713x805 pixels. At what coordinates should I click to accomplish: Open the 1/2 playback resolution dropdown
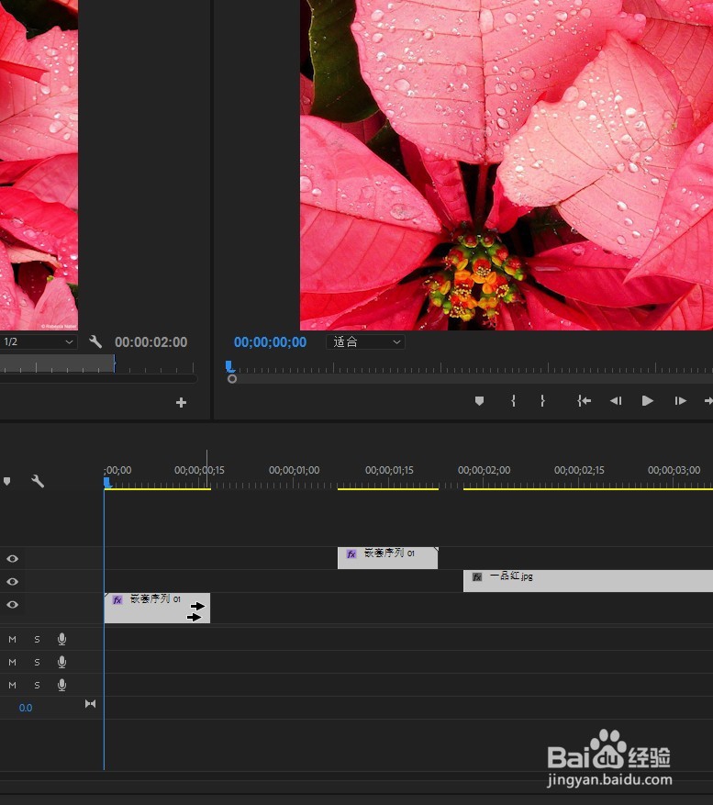[39, 342]
